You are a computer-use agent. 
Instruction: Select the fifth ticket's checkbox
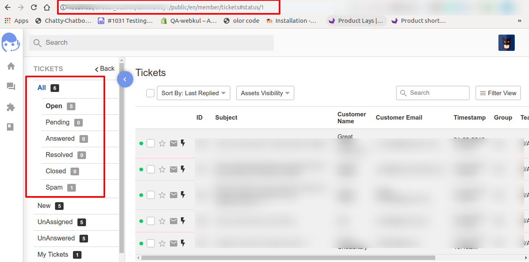pyautogui.click(x=151, y=243)
